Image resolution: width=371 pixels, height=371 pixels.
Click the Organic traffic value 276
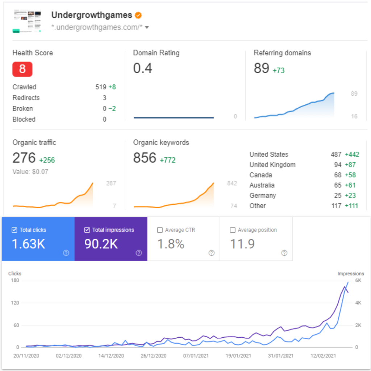24,158
